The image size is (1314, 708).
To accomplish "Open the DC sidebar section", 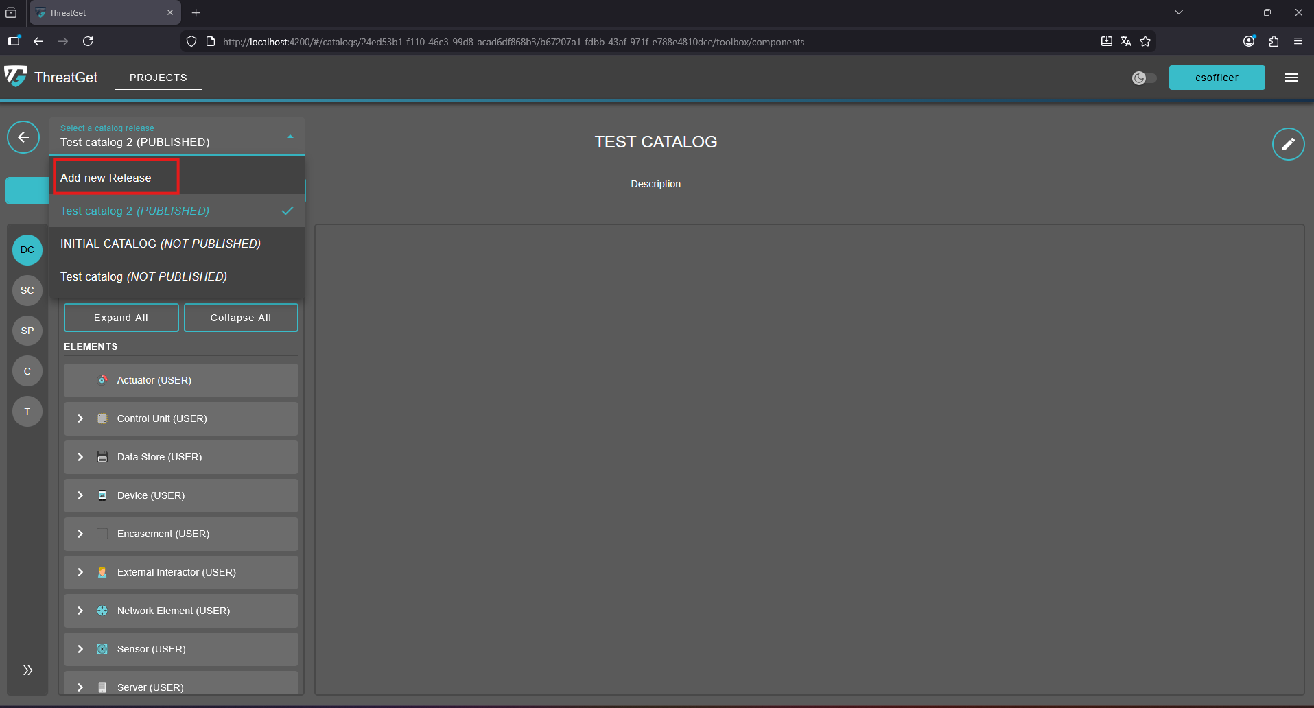I will 27,250.
